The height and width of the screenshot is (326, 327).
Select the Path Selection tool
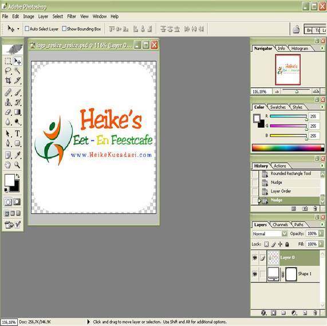point(8,133)
